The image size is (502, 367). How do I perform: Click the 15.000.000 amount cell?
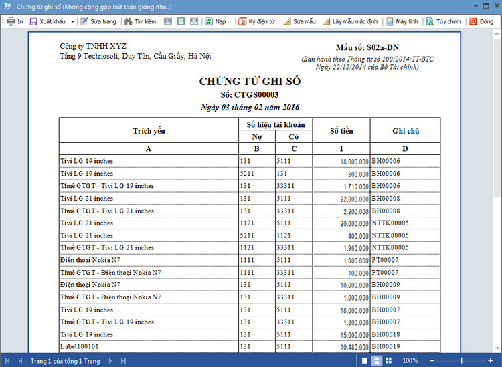[354, 335]
